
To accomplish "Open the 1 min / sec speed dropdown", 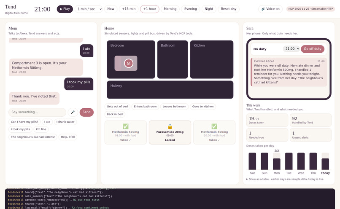I will pos(89,9).
